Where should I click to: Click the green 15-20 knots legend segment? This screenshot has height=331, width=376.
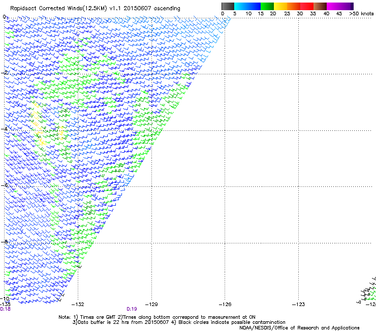click(x=267, y=6)
